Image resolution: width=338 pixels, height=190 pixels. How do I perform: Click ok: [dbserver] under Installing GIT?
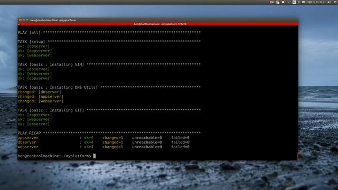(34, 124)
